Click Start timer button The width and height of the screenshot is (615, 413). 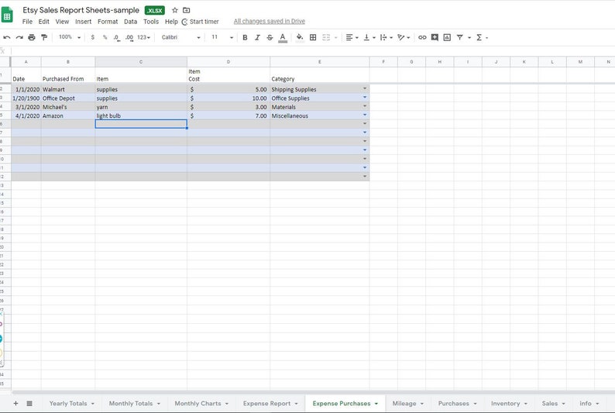(x=200, y=22)
